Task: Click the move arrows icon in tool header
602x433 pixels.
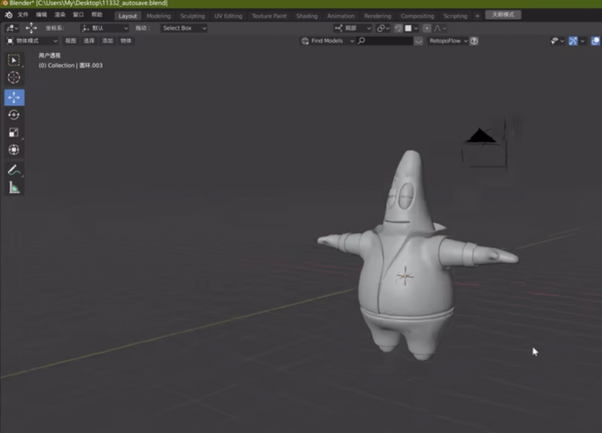Action: [31, 28]
